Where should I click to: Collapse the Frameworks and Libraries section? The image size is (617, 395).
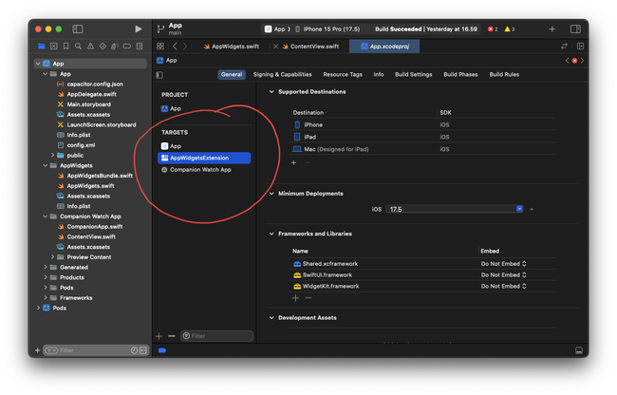click(271, 234)
